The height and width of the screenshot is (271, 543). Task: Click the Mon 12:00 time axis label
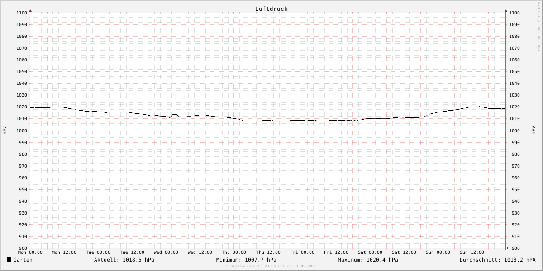pyautogui.click(x=64, y=252)
